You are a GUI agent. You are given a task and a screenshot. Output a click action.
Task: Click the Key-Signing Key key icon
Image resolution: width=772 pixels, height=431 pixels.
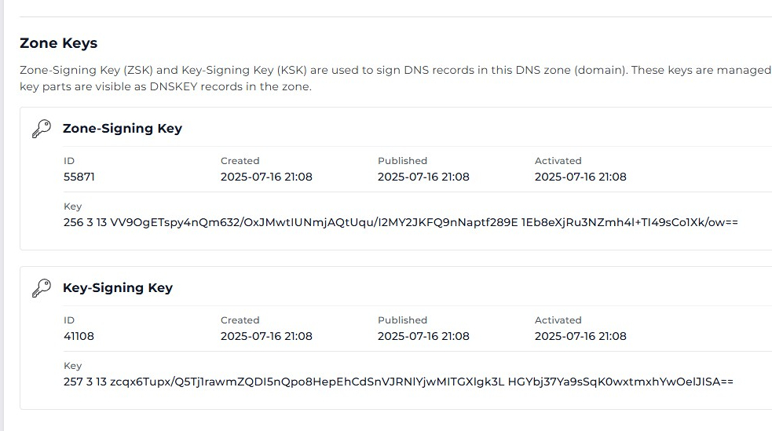pos(41,288)
